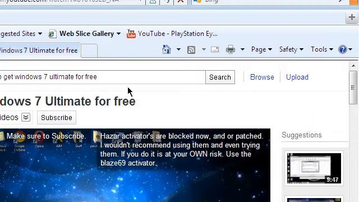
Task: Open the Tools menu
Action: point(321,49)
